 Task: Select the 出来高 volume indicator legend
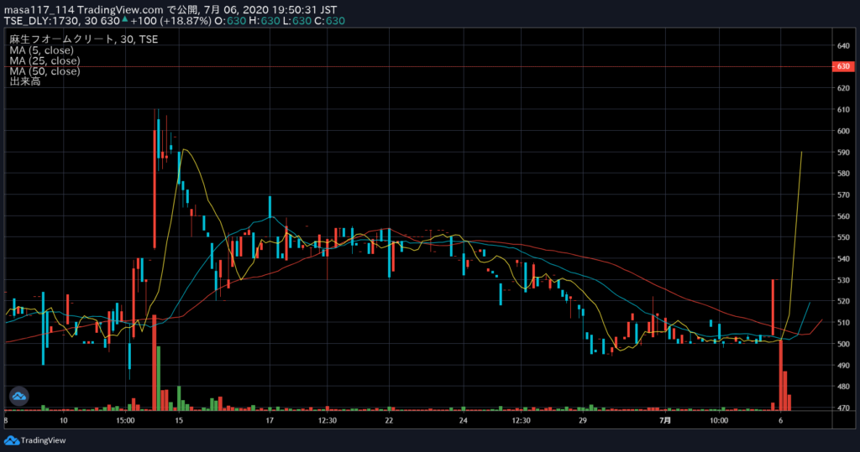(24, 81)
